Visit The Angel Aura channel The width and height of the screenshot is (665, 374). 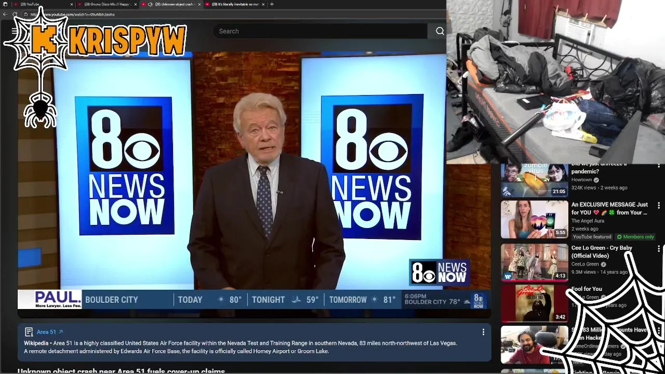588,221
